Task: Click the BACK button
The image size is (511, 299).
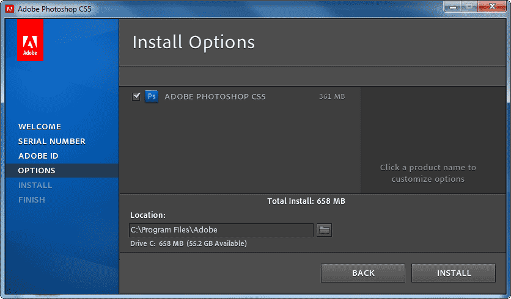Action: coord(363,273)
